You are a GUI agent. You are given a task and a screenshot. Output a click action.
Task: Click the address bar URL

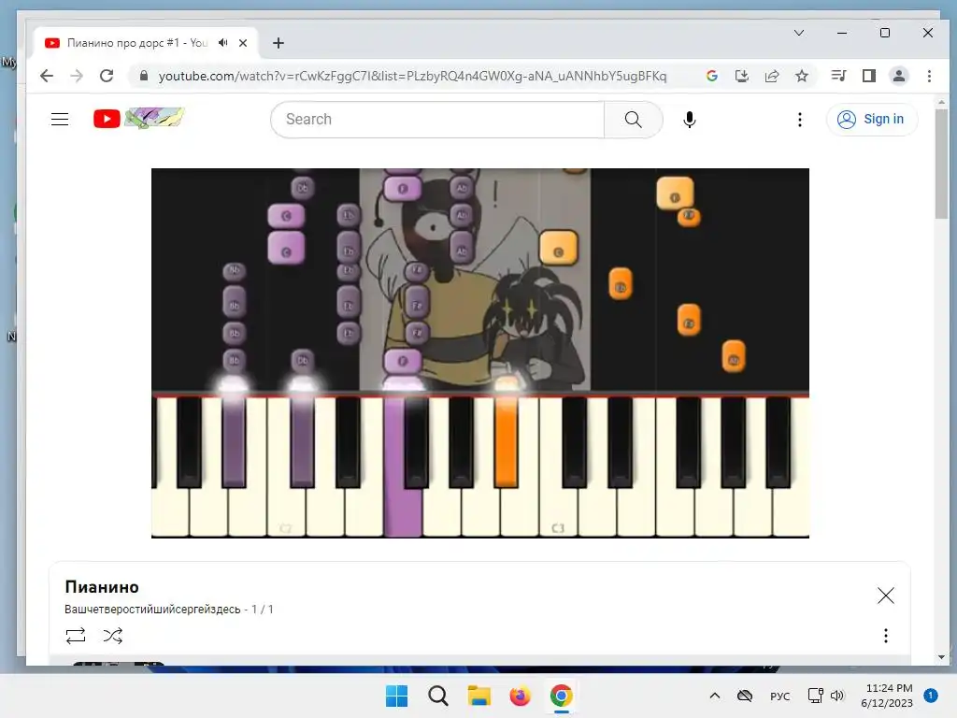coord(412,76)
